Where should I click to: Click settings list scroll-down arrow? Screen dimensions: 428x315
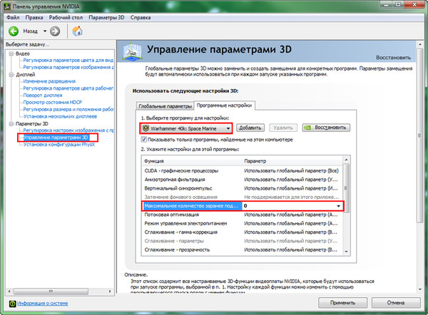[x=346, y=252]
